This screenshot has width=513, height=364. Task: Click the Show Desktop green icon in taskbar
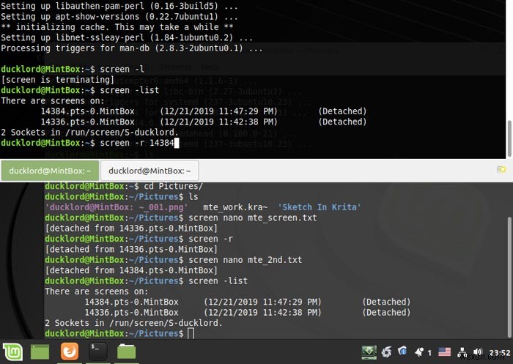40,352
